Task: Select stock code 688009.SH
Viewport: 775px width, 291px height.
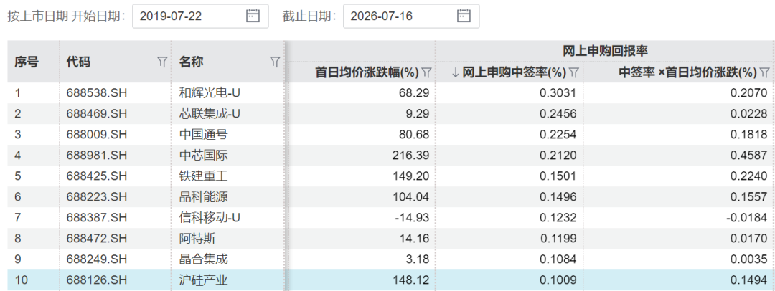Action: pyautogui.click(x=97, y=134)
